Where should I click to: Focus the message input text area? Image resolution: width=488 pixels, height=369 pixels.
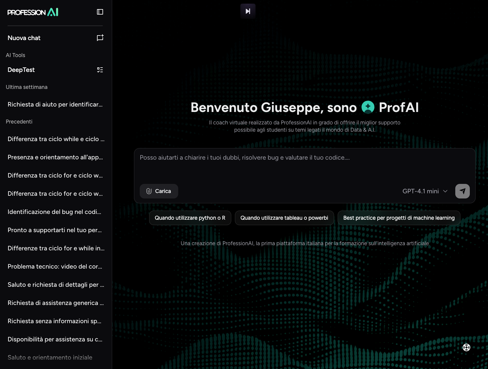click(x=305, y=165)
